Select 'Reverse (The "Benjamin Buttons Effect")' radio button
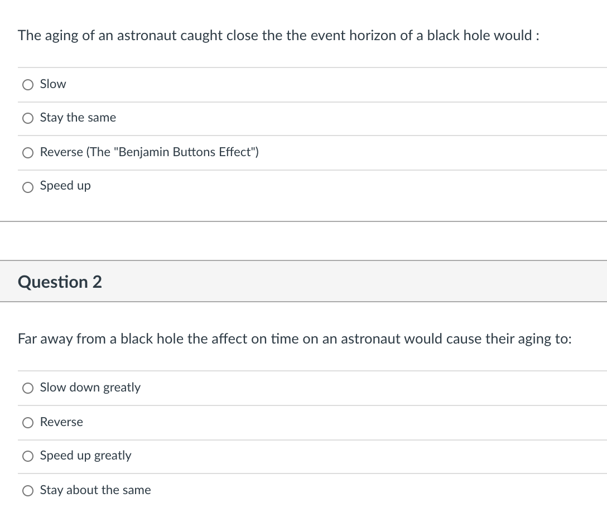 point(28,153)
